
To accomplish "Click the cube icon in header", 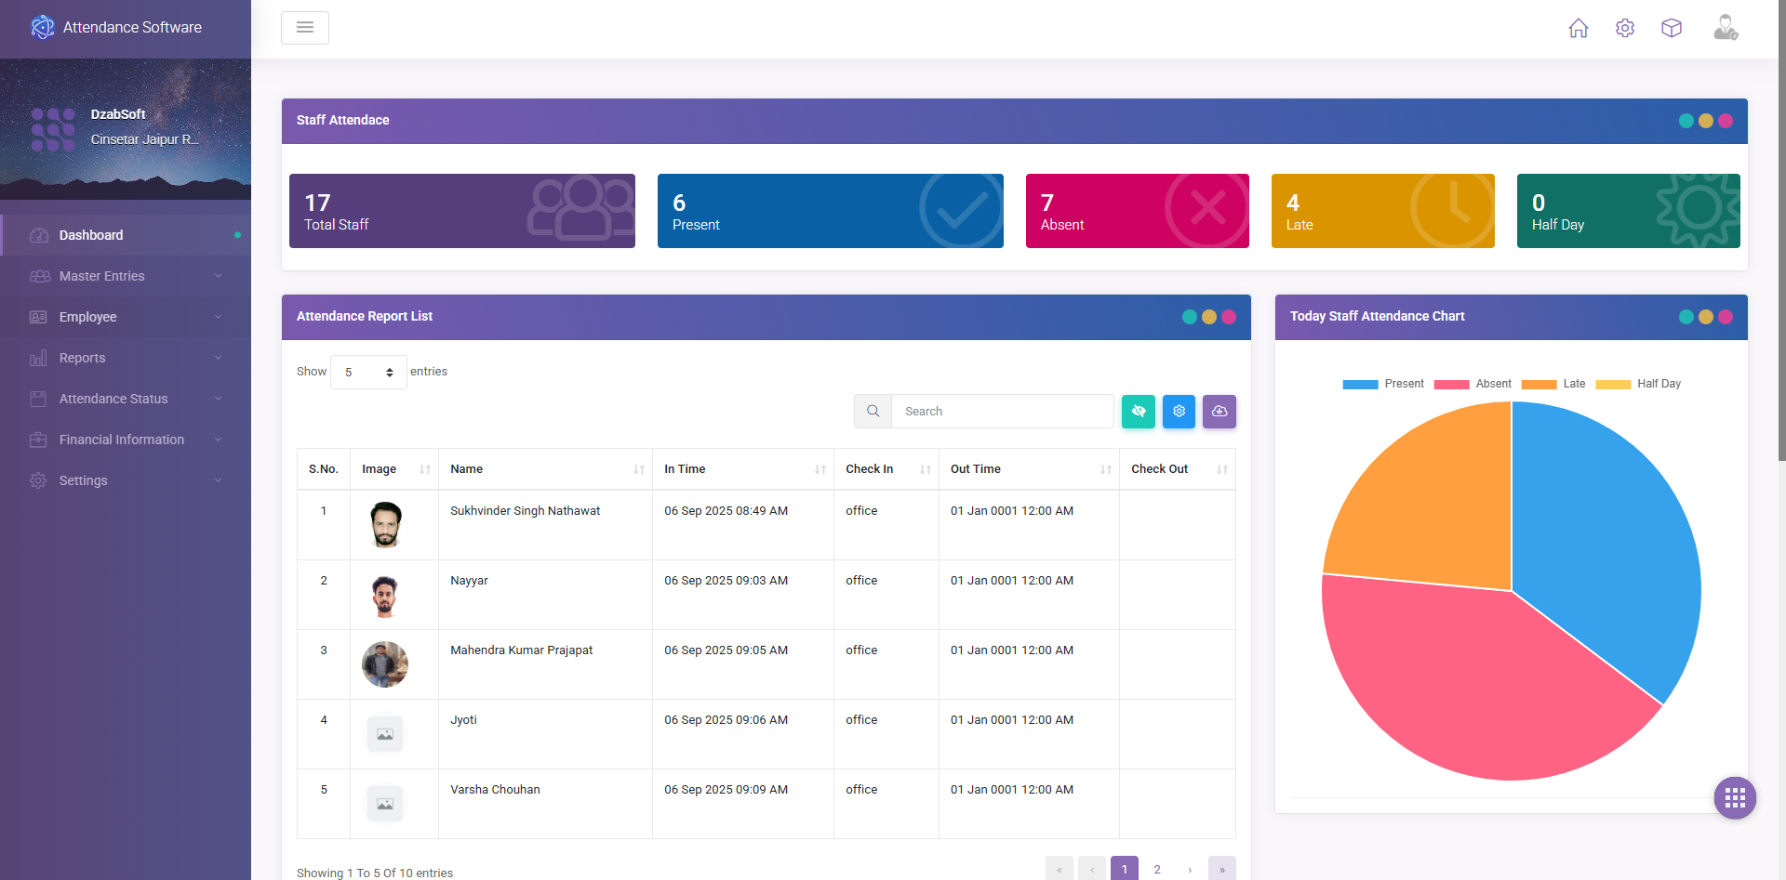I will [x=1671, y=28].
